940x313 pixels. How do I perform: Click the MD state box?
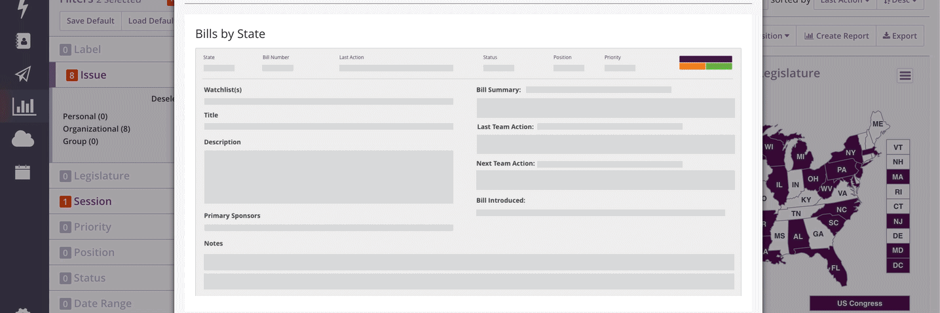tap(897, 251)
